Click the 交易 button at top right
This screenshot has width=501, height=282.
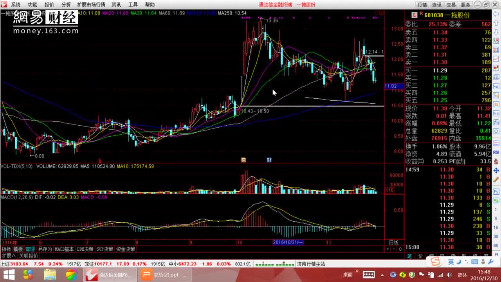[x=451, y=5]
